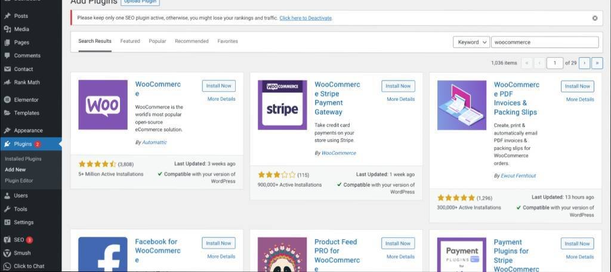Switch to the Recommended tab

pos(192,41)
